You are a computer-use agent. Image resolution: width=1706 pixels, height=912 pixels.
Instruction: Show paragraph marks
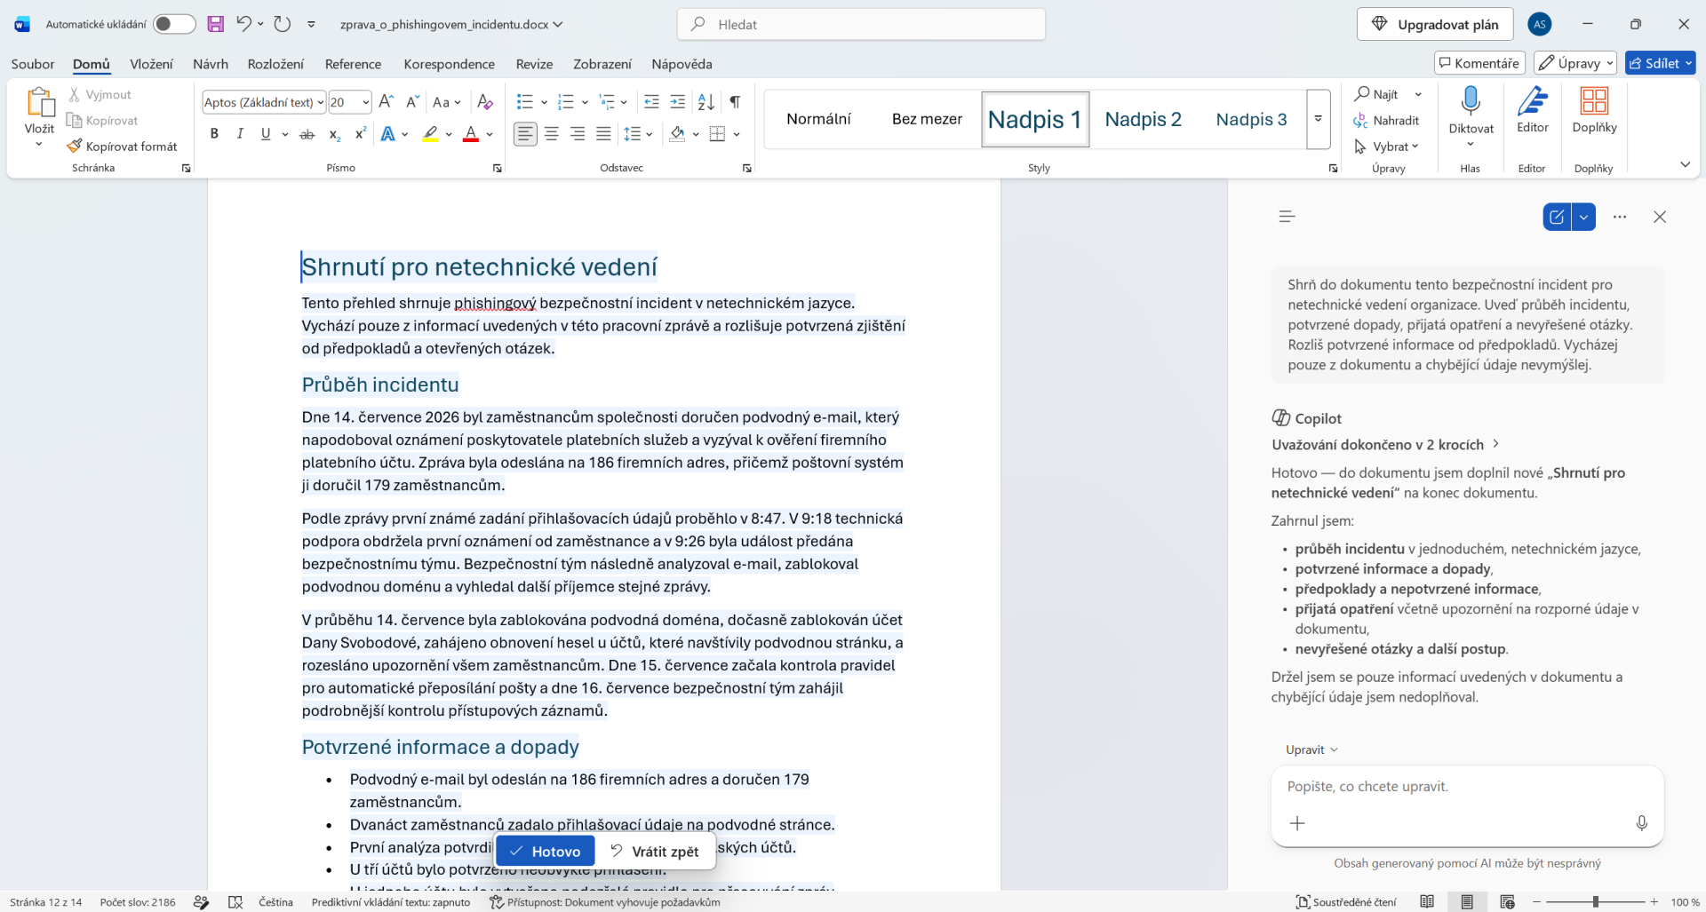pos(735,102)
